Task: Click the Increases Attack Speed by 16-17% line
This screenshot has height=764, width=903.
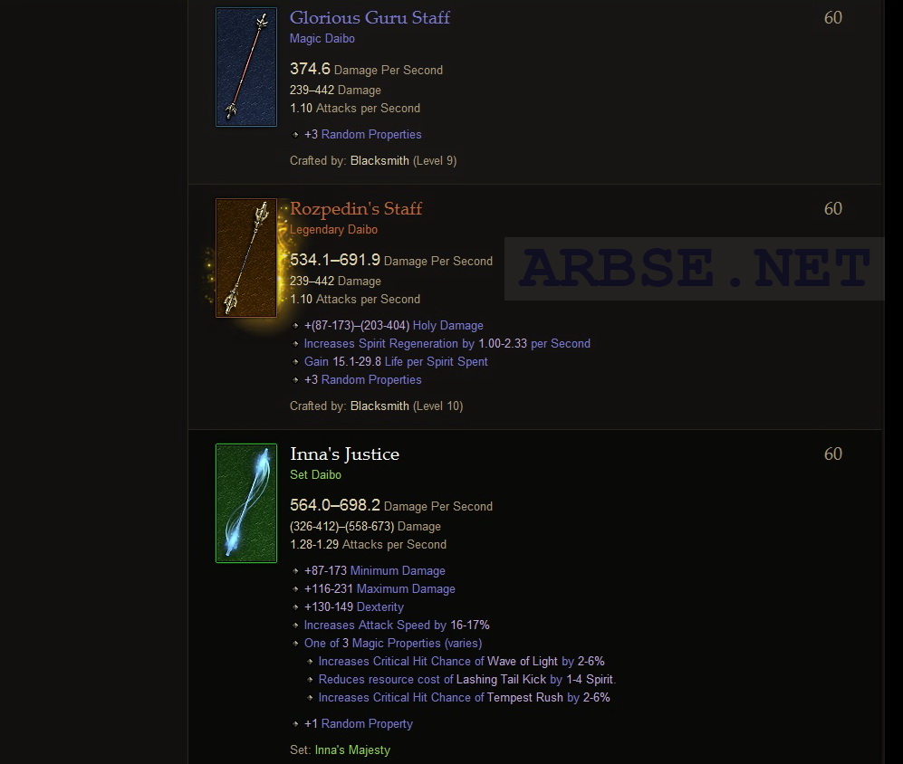Action: [397, 626]
